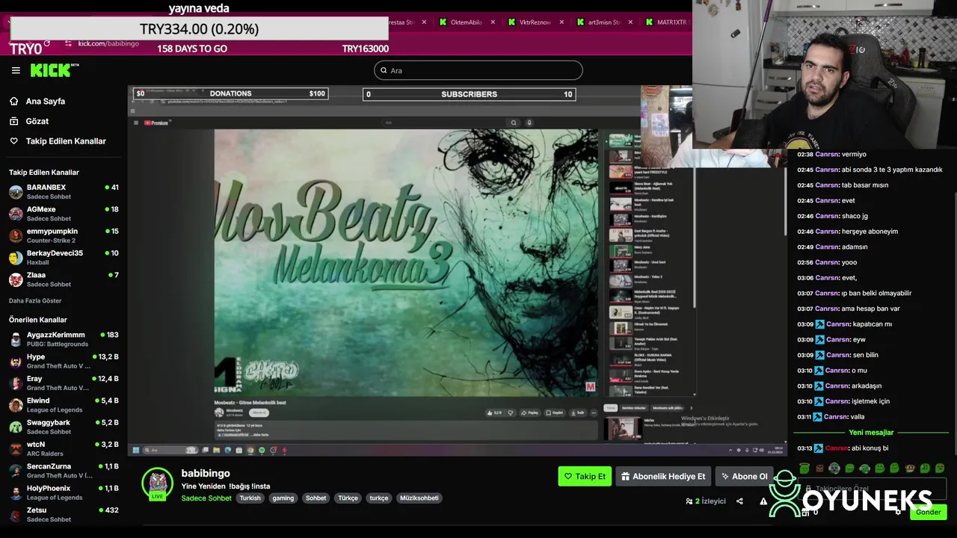Click babibingo's live avatar
The image size is (957, 538).
pyautogui.click(x=157, y=484)
